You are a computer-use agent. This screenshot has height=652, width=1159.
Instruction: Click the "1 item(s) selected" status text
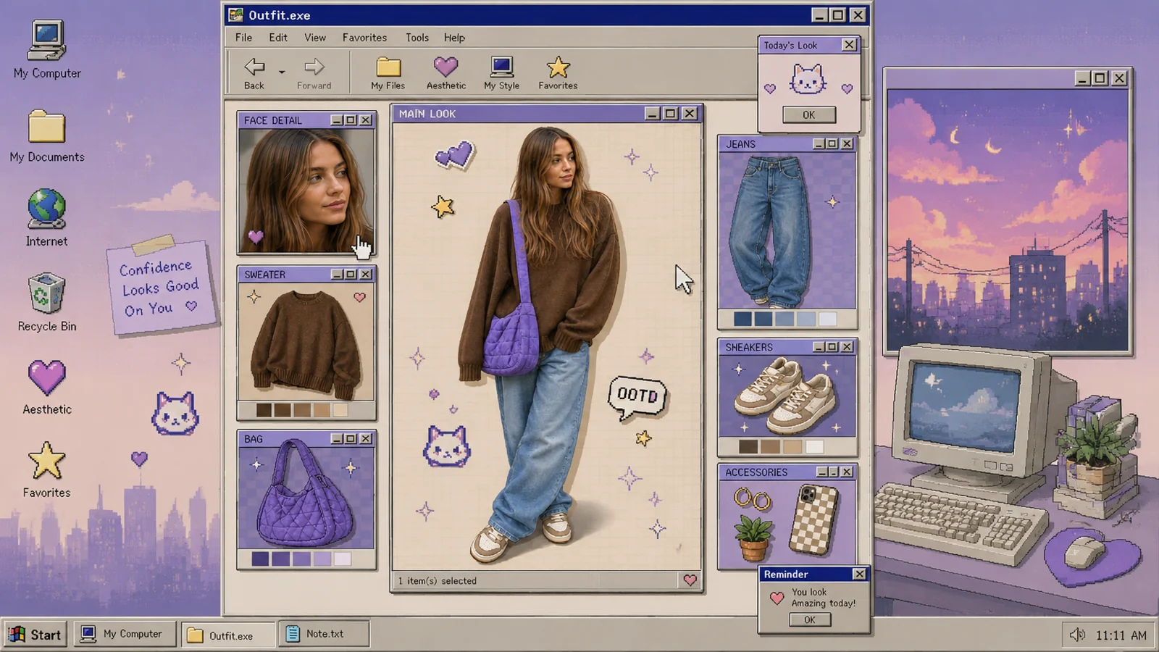pos(438,581)
